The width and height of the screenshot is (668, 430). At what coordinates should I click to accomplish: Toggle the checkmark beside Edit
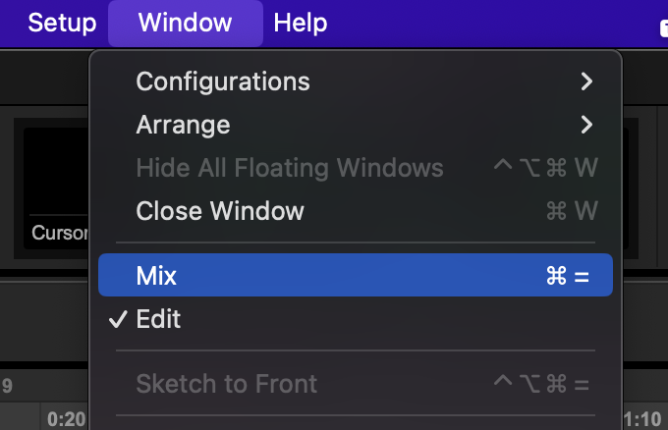tap(118, 319)
